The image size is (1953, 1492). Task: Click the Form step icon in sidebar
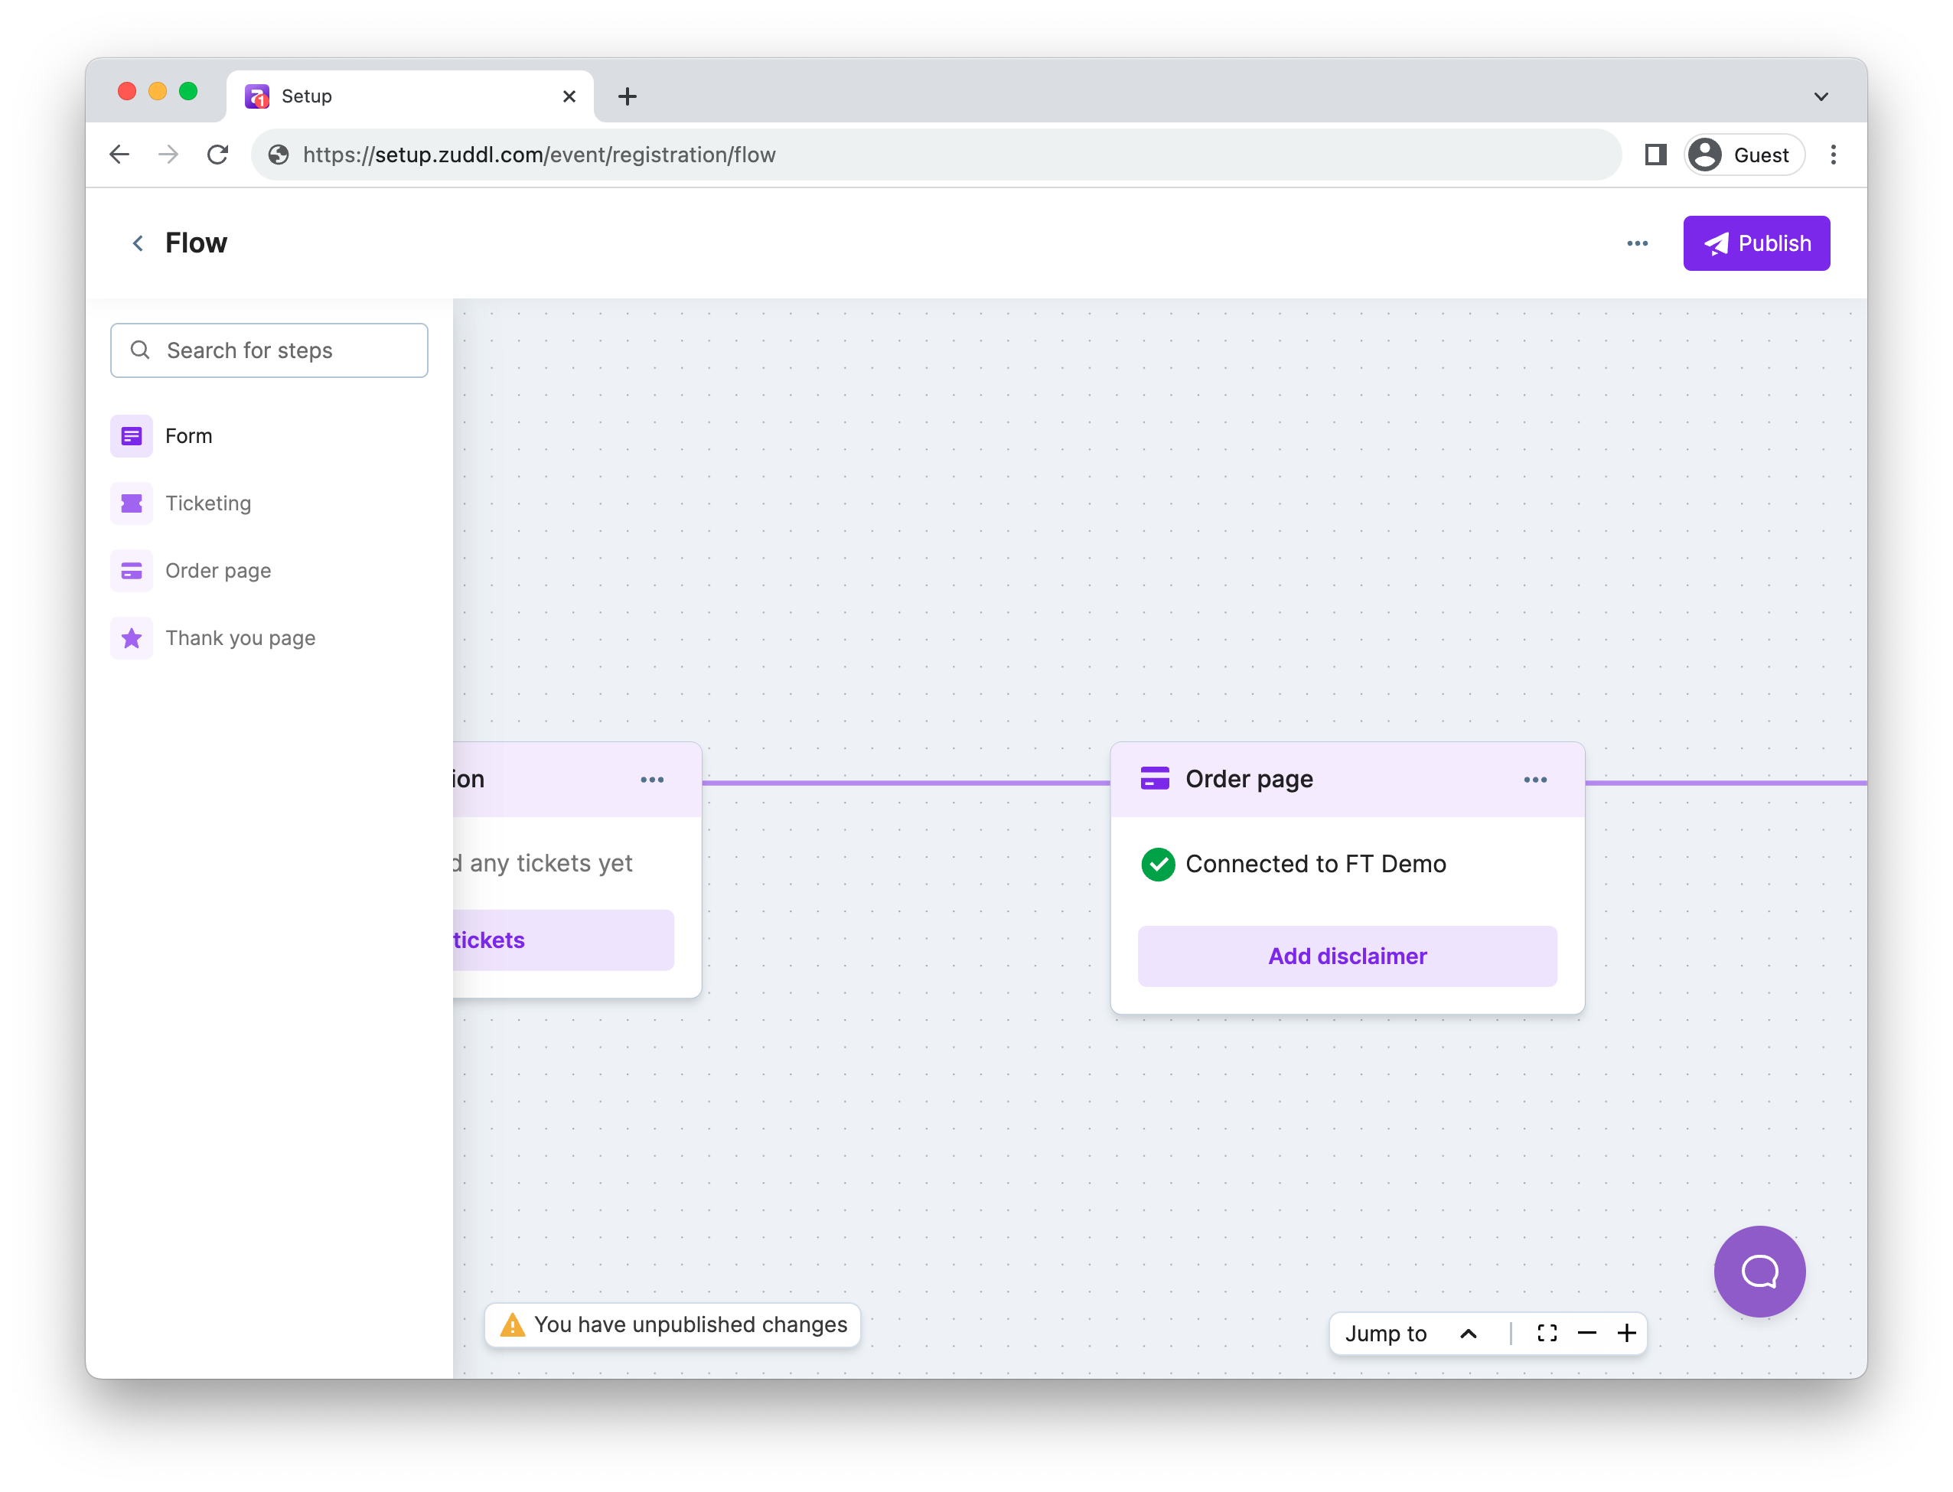[x=132, y=436]
